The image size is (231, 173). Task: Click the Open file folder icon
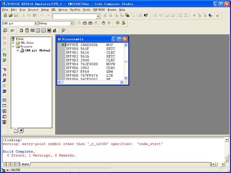[11, 15]
